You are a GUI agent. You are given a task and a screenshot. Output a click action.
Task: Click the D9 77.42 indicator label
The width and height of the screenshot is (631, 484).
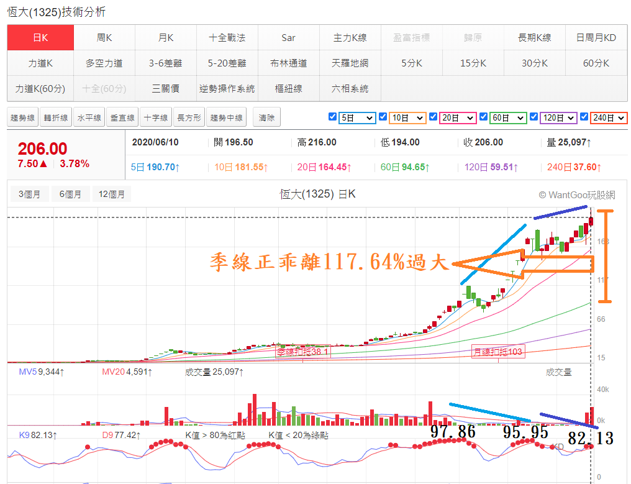click(x=122, y=435)
